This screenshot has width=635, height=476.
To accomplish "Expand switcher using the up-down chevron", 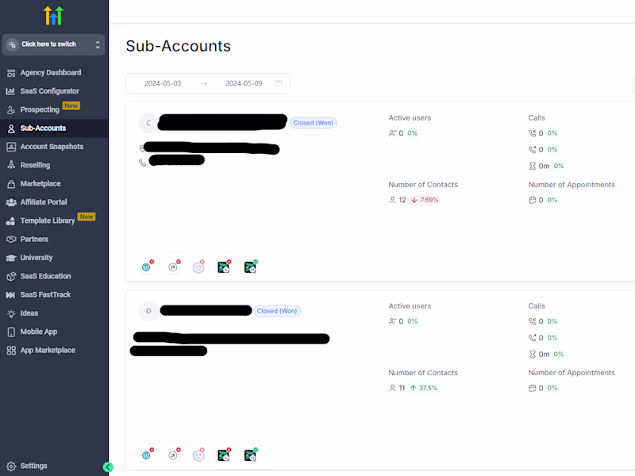I will click(98, 44).
